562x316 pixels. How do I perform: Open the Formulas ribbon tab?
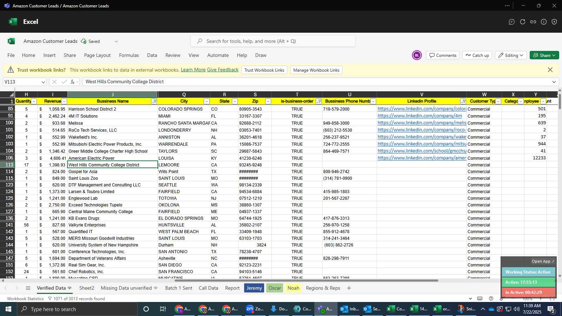pos(129,55)
